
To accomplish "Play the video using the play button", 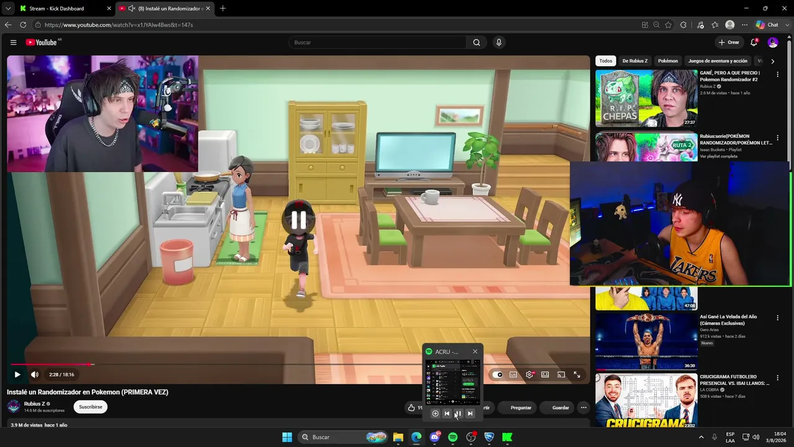I will click(17, 374).
